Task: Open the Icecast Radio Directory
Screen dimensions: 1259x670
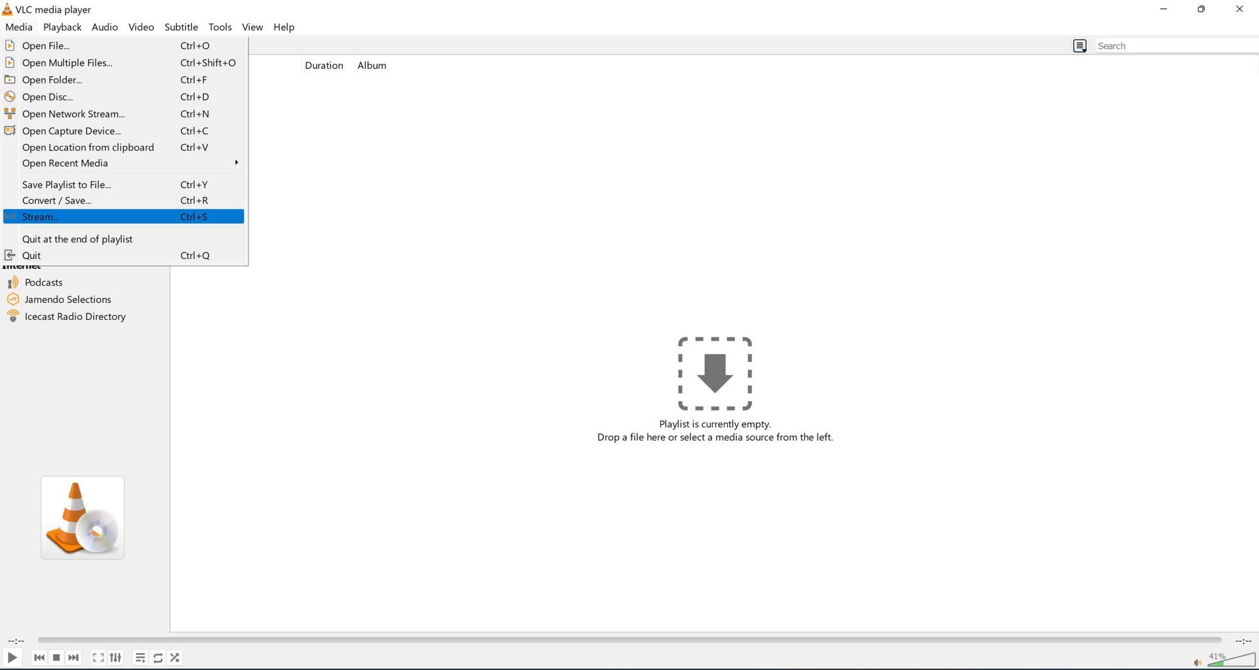Action: (x=75, y=316)
